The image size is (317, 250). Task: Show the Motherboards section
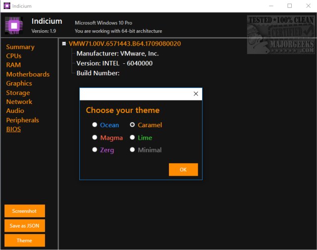tap(28, 74)
